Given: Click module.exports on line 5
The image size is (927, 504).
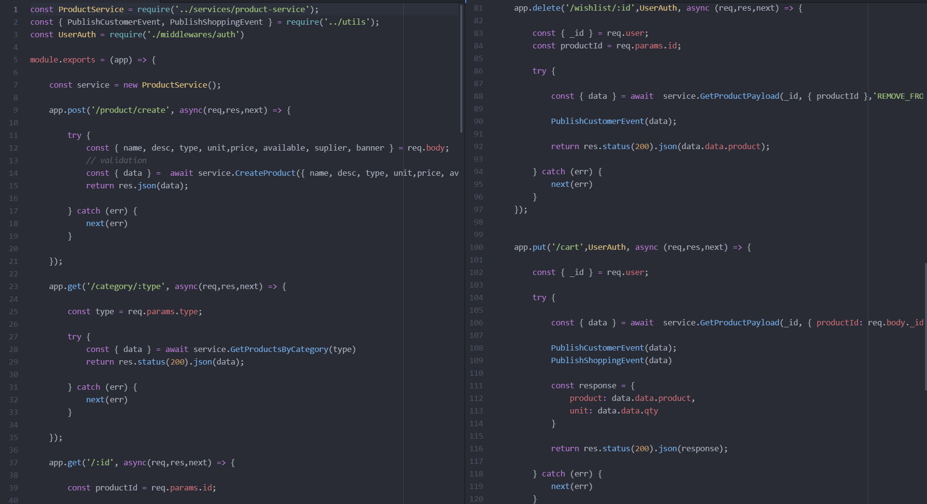Looking at the screenshot, I should pyautogui.click(x=63, y=60).
